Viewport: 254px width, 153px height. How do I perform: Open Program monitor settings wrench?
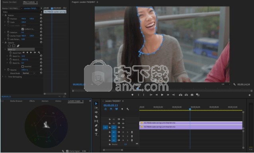tap(234, 84)
